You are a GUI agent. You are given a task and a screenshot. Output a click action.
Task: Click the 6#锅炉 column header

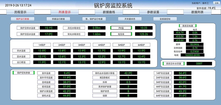[141, 45]
